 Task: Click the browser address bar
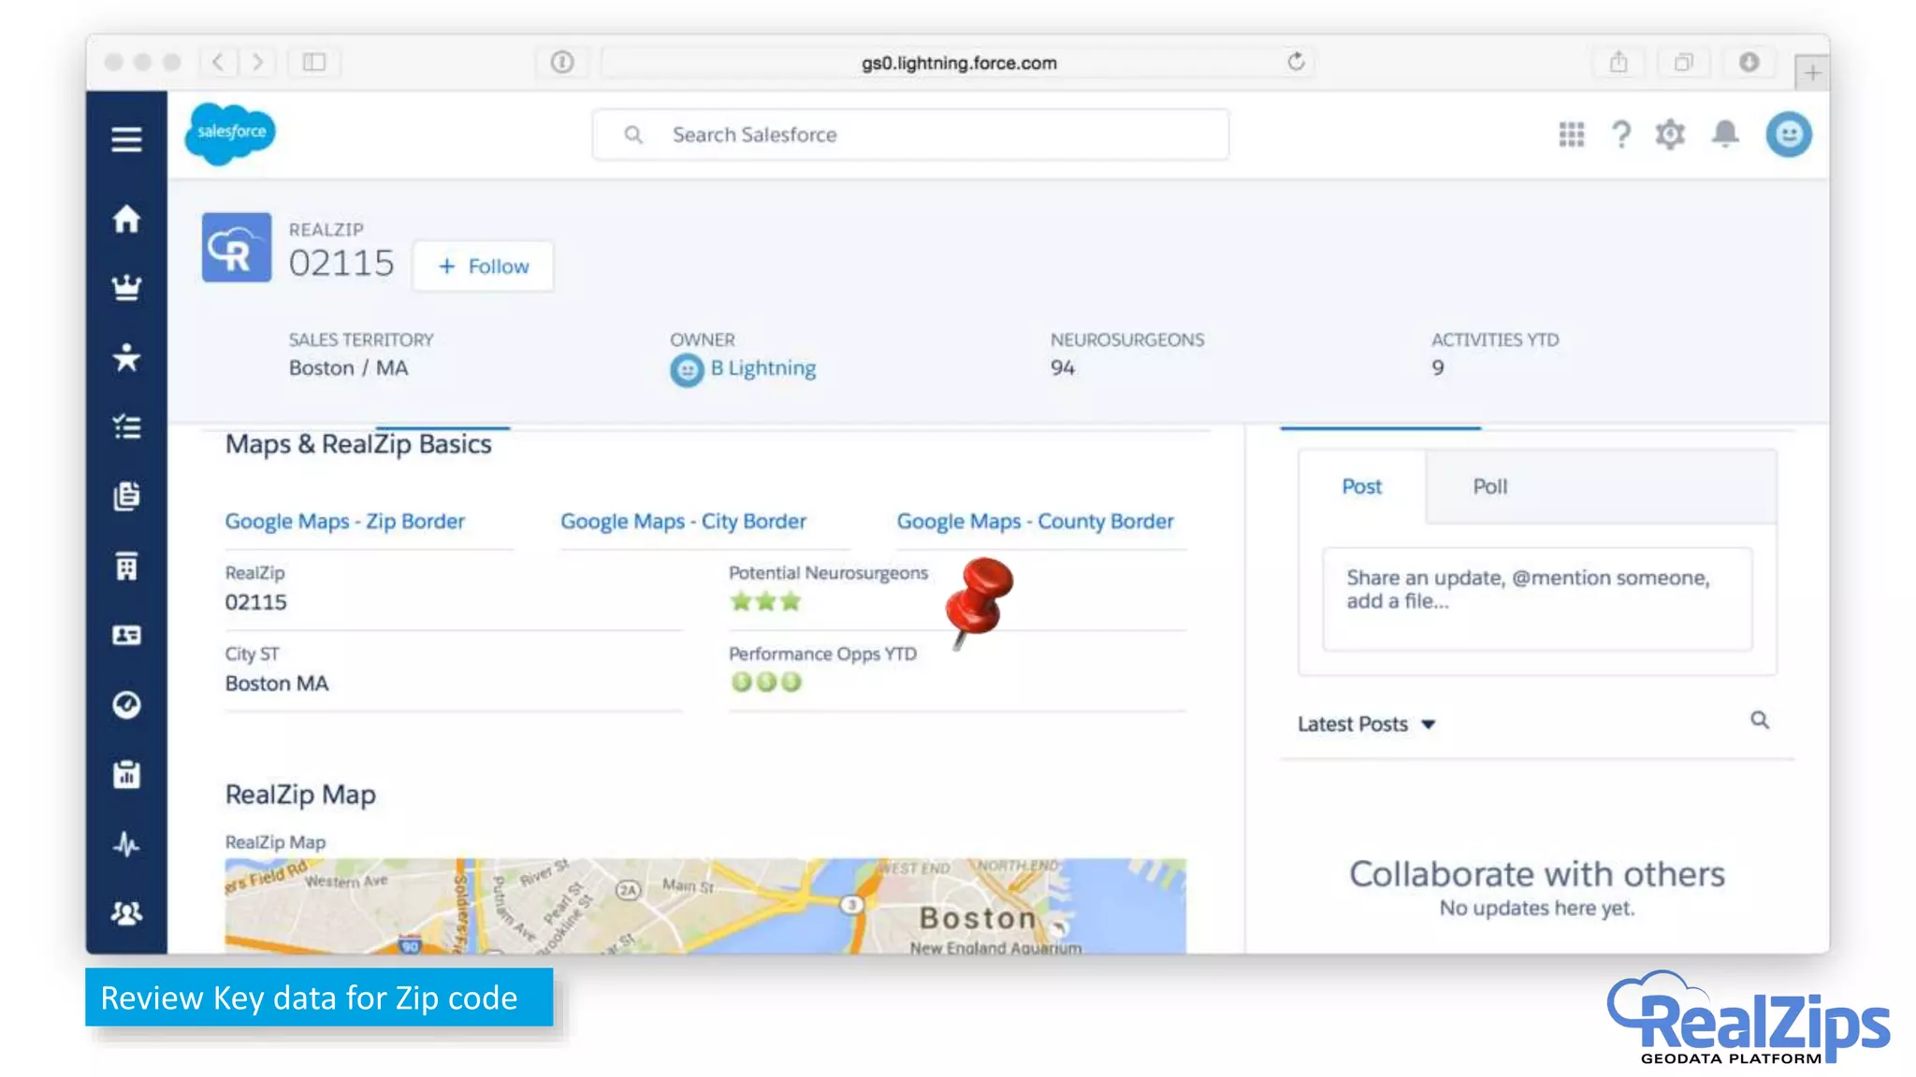coord(959,63)
